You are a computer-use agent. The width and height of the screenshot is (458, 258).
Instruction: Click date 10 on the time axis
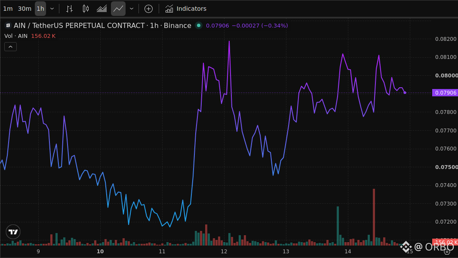[x=100, y=251]
